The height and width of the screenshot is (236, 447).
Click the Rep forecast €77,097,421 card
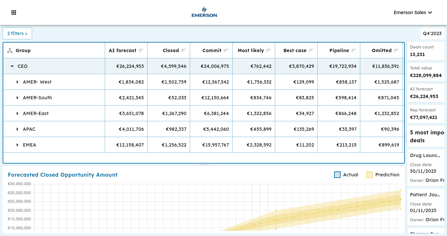point(426,114)
